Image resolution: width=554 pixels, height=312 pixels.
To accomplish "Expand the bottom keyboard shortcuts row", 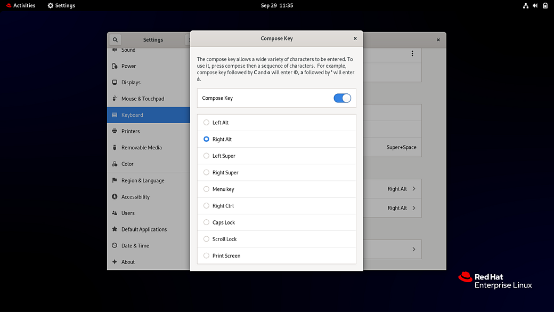I will (413, 249).
